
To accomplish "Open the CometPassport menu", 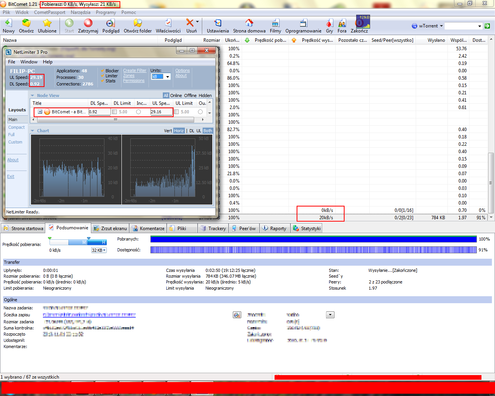I will pos(49,12).
